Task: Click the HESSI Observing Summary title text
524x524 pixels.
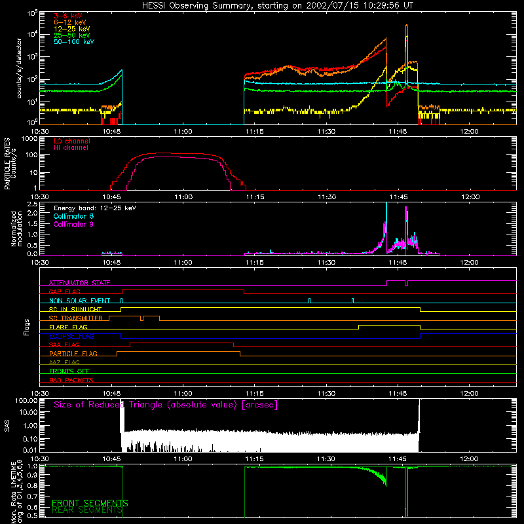Action: coord(277,5)
